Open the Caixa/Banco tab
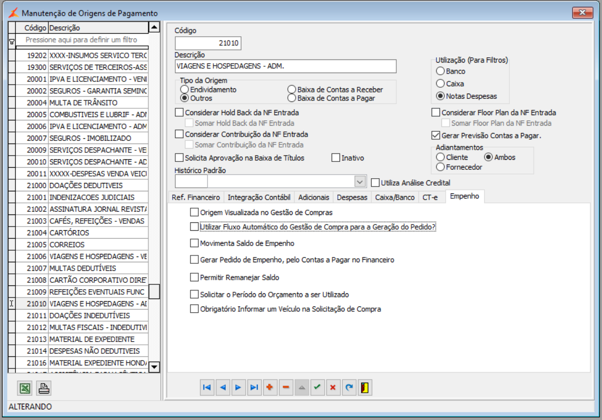The image size is (602, 420). [x=395, y=197]
